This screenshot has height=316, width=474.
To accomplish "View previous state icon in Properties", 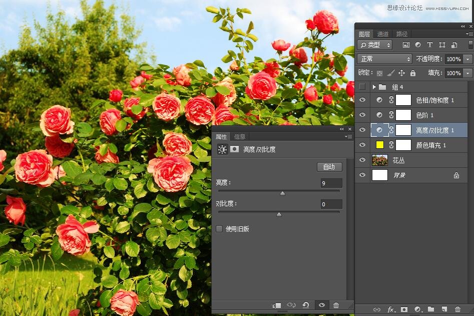I will tap(291, 305).
